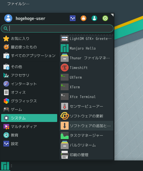Select the アクセサリ category

29,75
